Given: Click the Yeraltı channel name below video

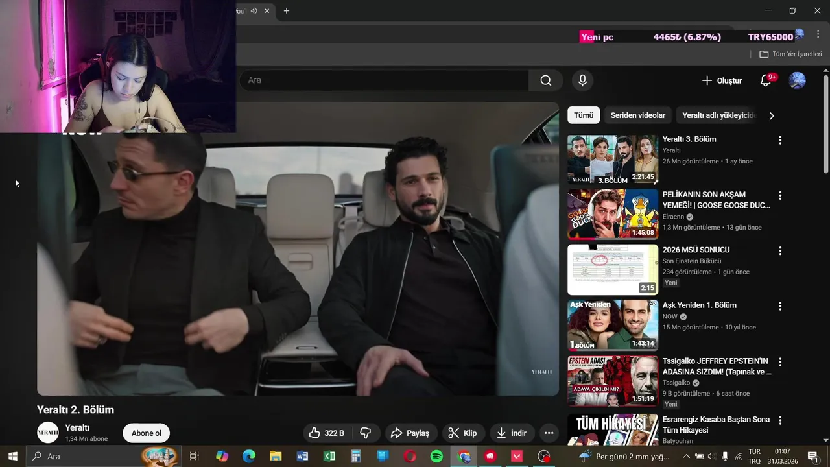Looking at the screenshot, I should coord(77,428).
